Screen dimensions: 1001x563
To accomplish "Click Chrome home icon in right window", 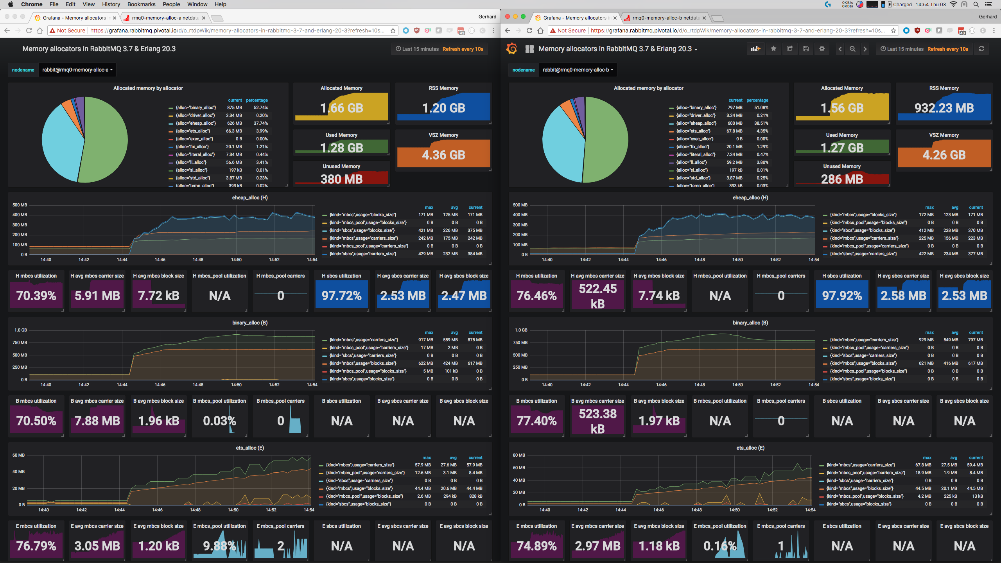I will click(540, 30).
